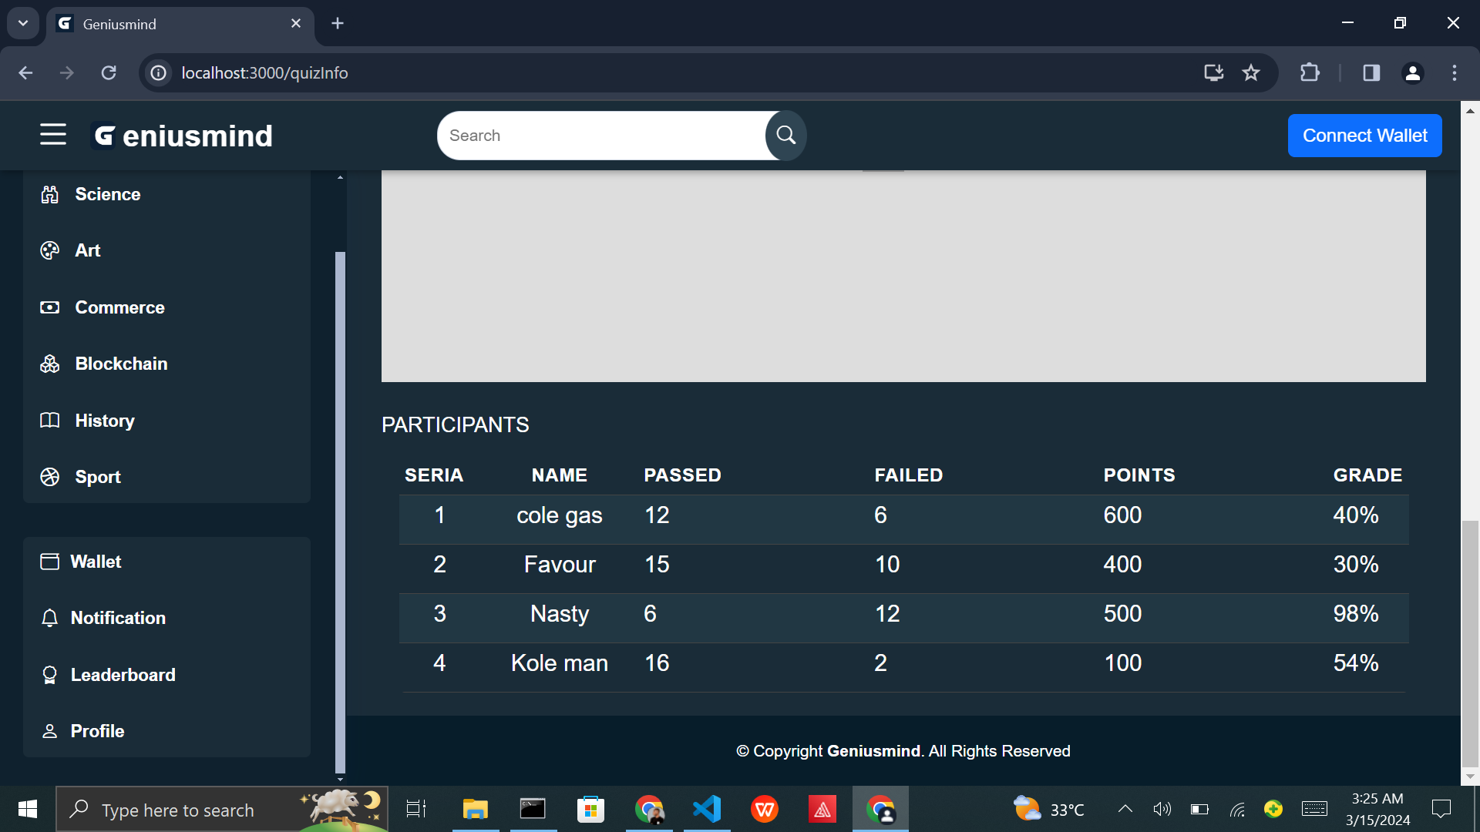Image resolution: width=1480 pixels, height=832 pixels.
Task: Open the Leaderboard page
Action: 123,675
